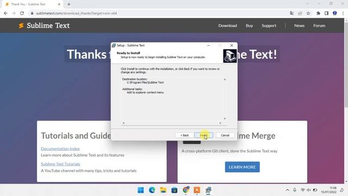Open News in the site nav

299,26
